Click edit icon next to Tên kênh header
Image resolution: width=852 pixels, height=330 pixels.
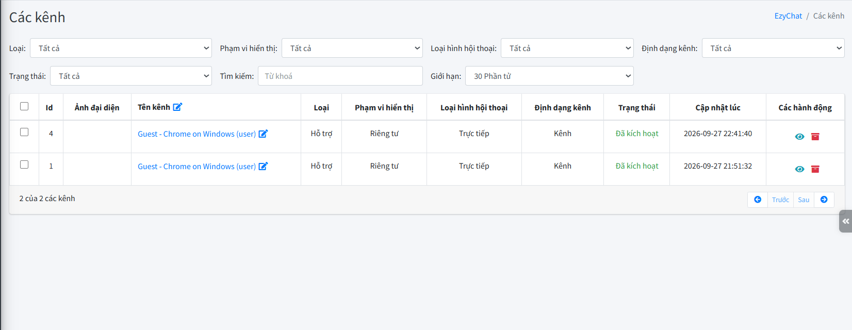pos(177,107)
